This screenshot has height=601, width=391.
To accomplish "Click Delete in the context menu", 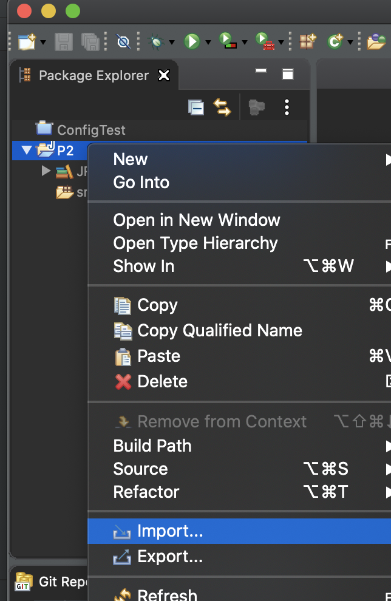I will click(162, 381).
